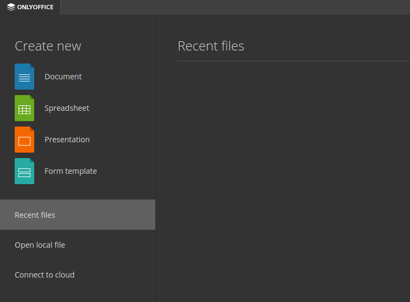Screen dimensions: 410x302
Task: Open the Recent files sidebar section
Action: (x=78, y=215)
